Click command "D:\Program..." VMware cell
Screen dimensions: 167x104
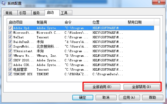[x=77, y=56]
